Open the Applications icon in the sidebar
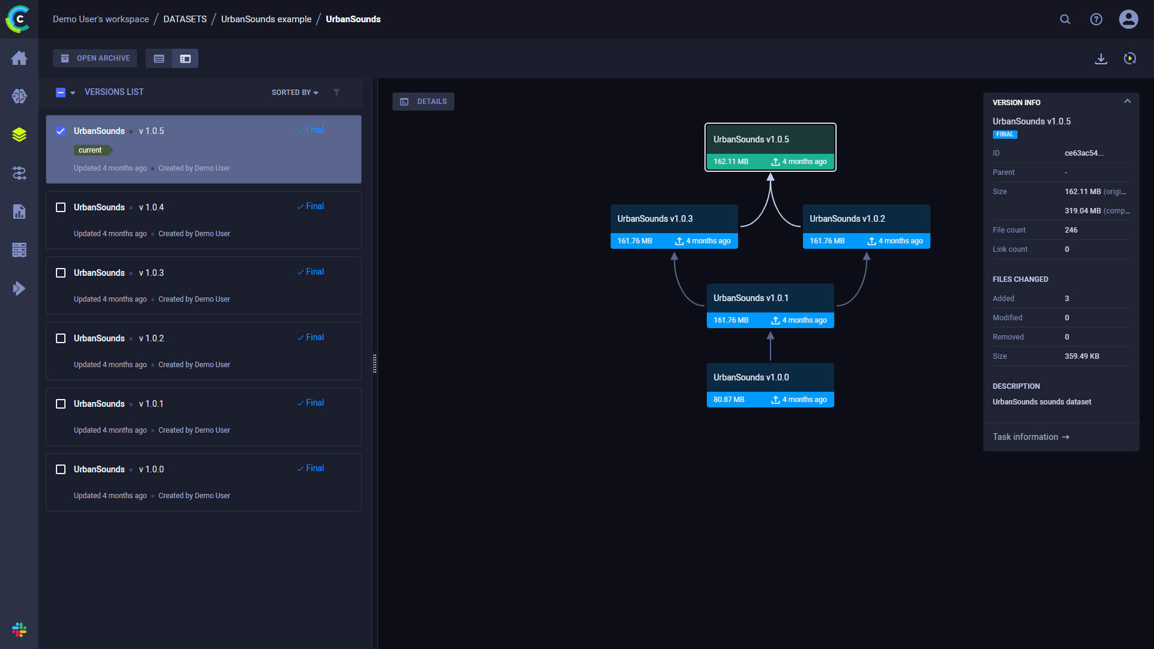 20,288
